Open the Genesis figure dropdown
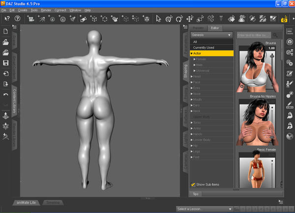Viewport: 295px width, 213px height. pos(212,35)
